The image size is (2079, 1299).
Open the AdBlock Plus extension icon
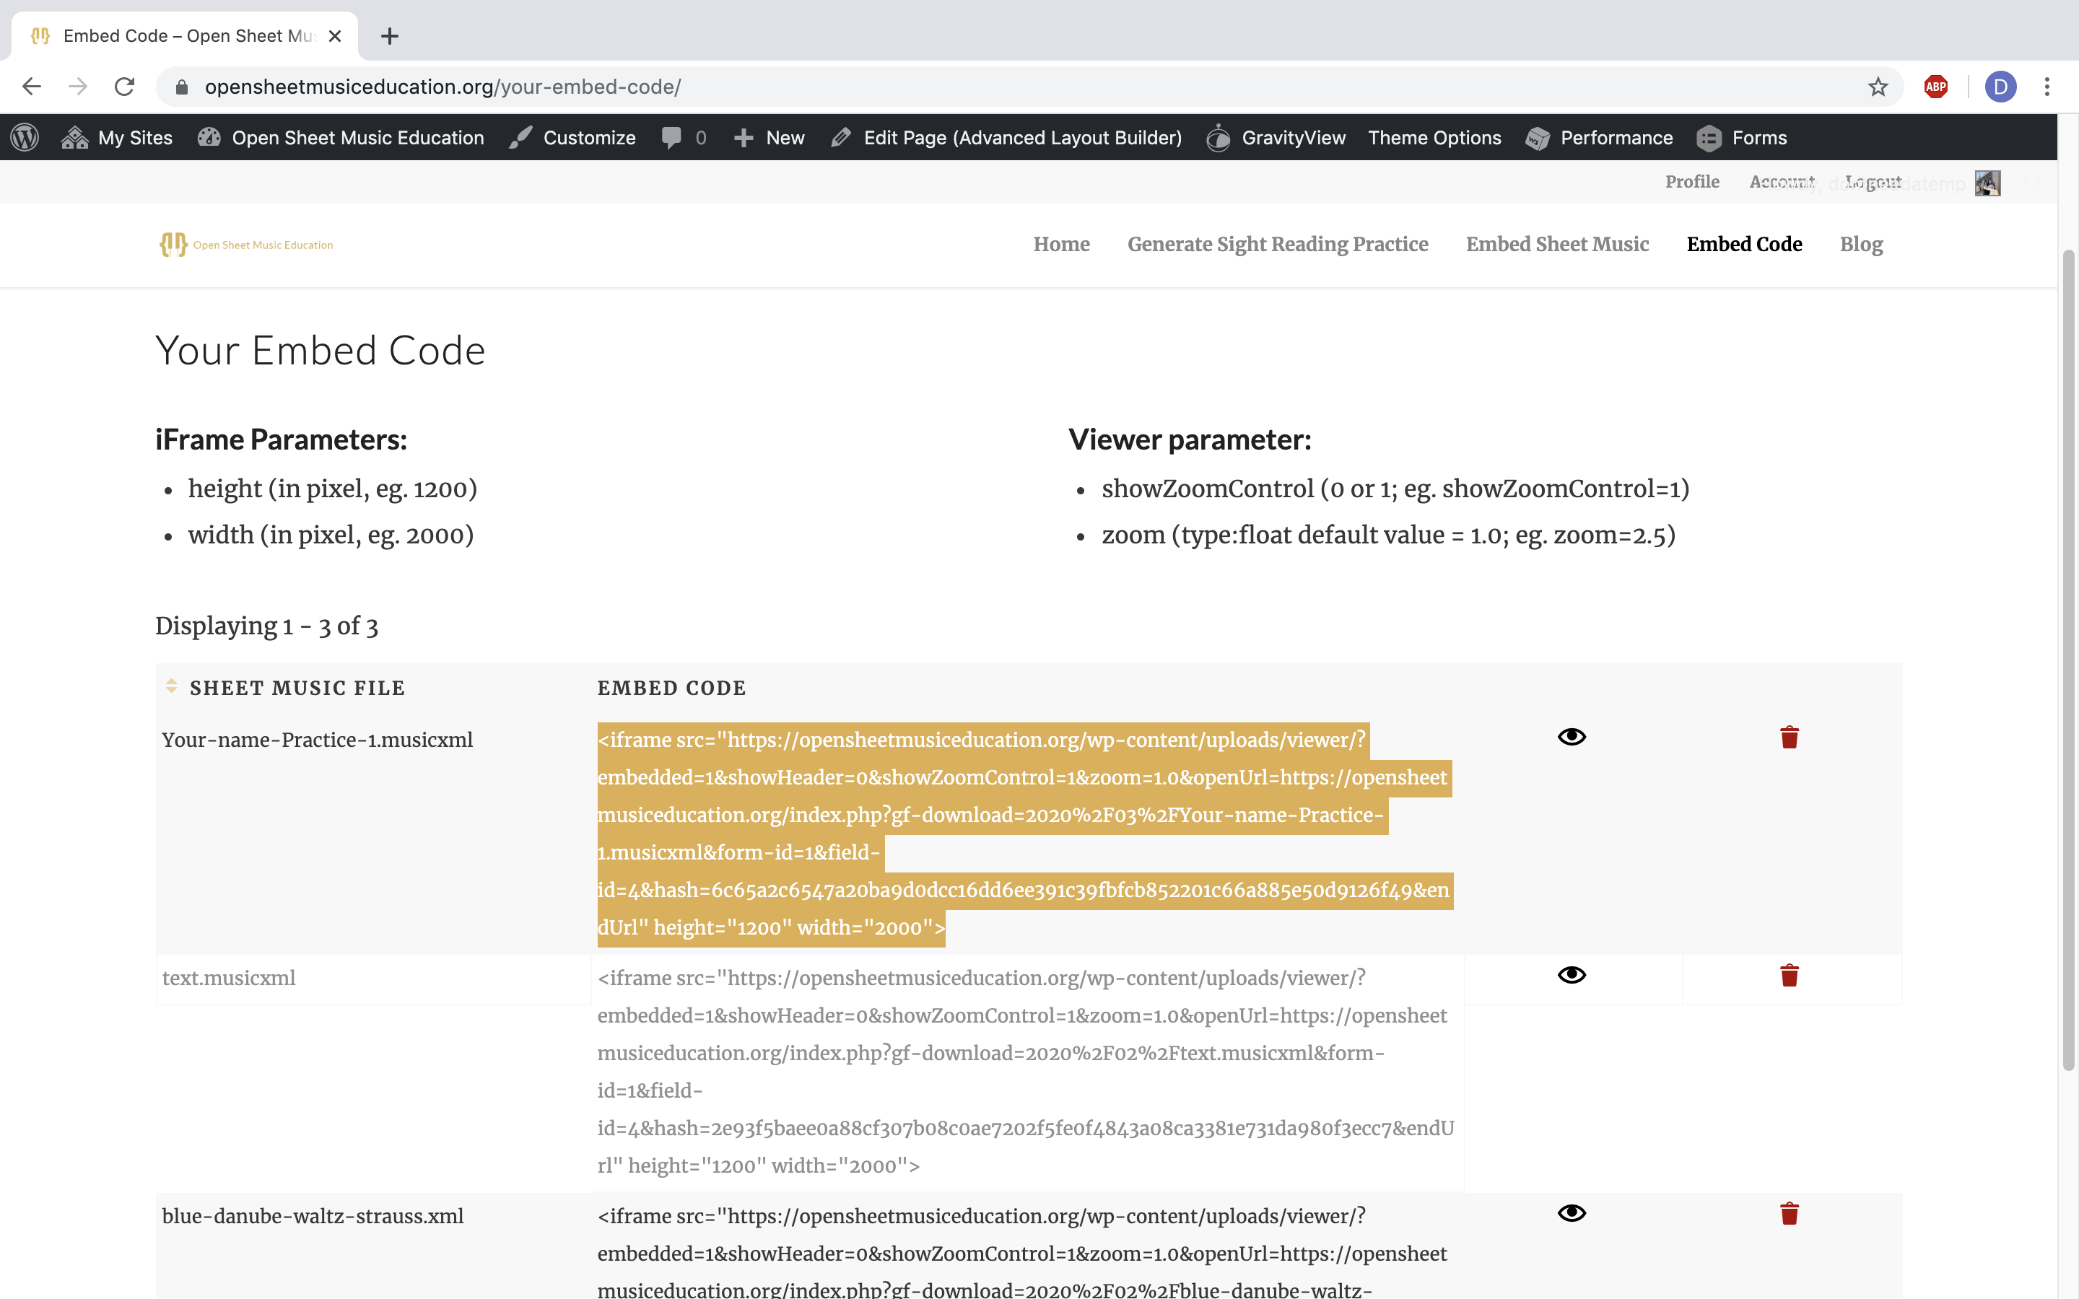point(1935,87)
